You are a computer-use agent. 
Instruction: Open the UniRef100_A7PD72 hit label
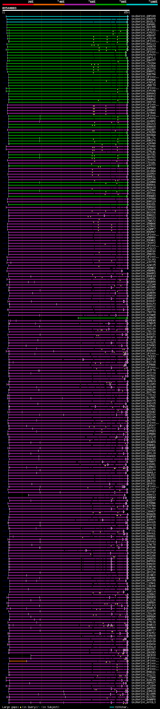pyautogui.click(x=143, y=33)
